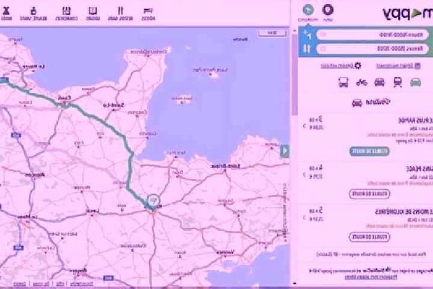
Task: Click the Cherbourg label on the map
Action: pyautogui.click(x=149, y=52)
